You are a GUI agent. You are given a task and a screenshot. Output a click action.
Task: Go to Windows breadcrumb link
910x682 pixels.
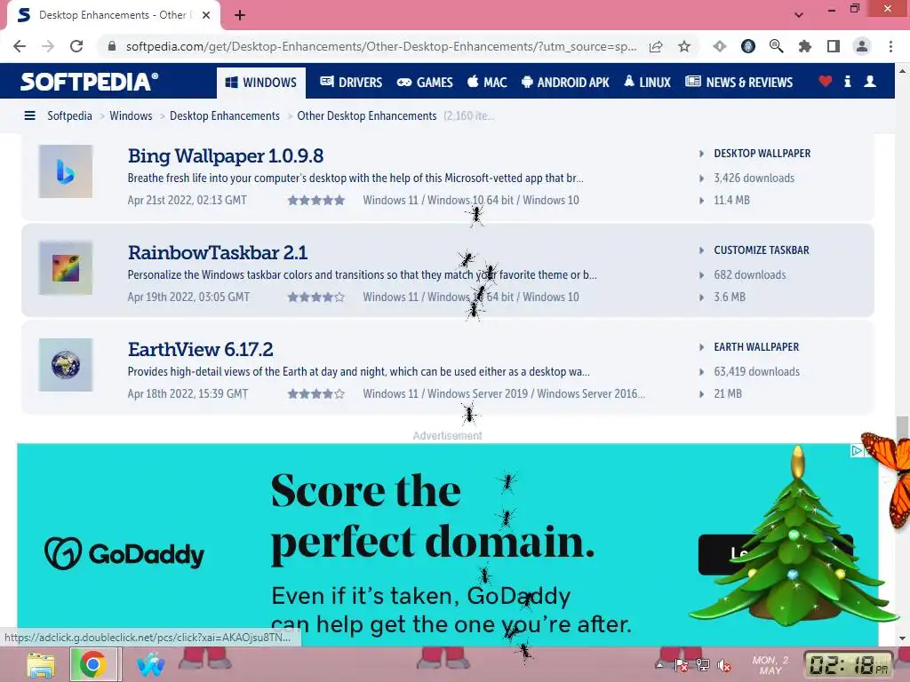131,115
